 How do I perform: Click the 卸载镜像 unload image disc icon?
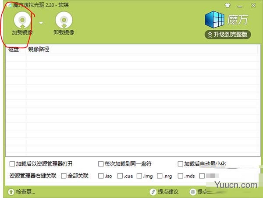click(64, 20)
